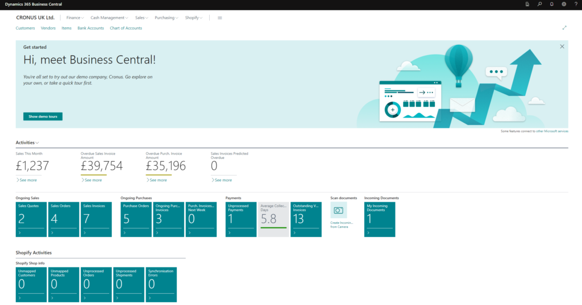Open the settings gear icon
The image size is (582, 305).
(x=564, y=4)
